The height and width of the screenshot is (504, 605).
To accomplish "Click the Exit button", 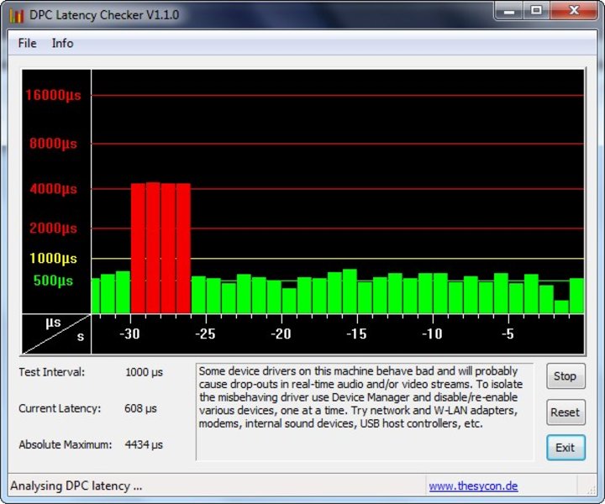I will pos(566,448).
